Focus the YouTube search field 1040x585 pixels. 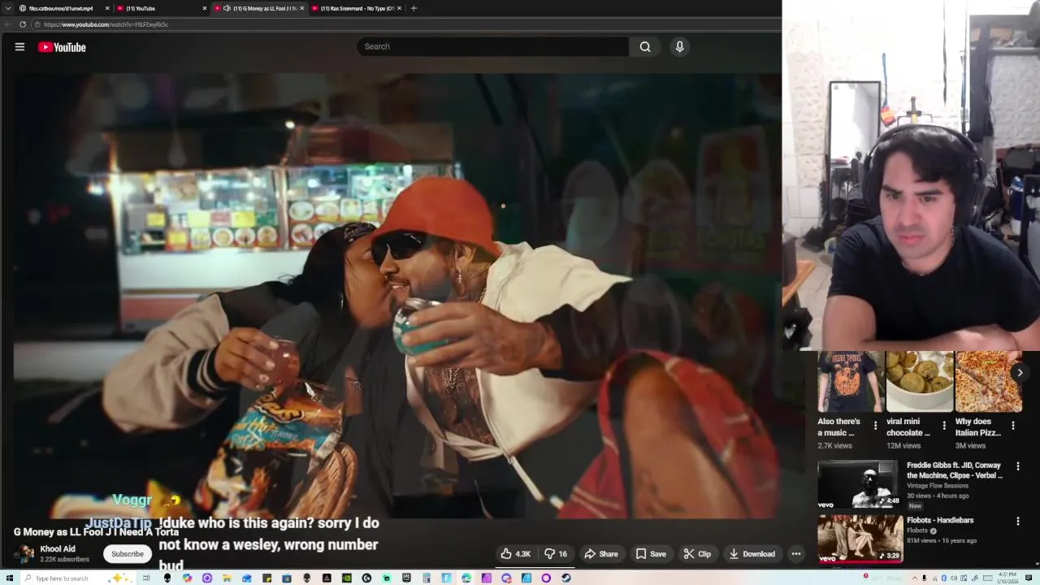(x=492, y=46)
